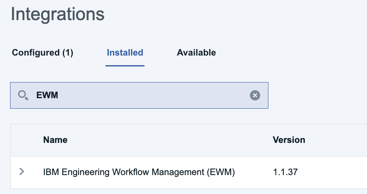Click the search magnifier icon
The image size is (367, 194).
point(23,95)
